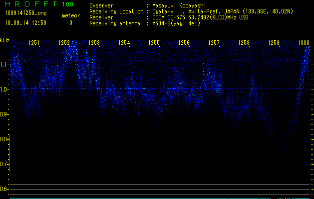This screenshot has width=314, height=199.
Task: Click the 1.1 kHz axis label
Action: (4, 65)
